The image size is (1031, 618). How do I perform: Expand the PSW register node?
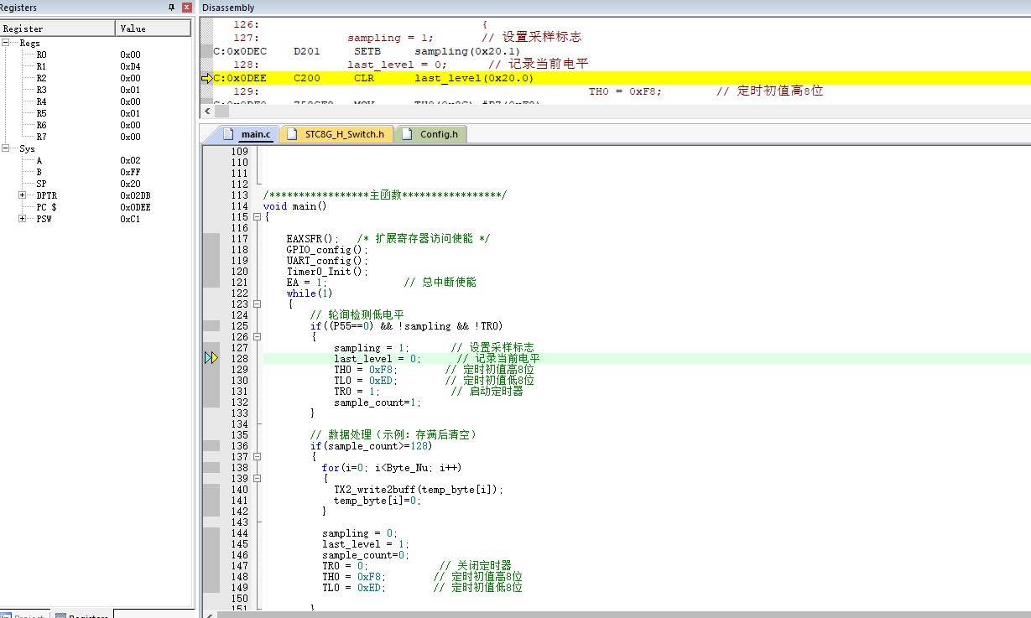pos(23,219)
